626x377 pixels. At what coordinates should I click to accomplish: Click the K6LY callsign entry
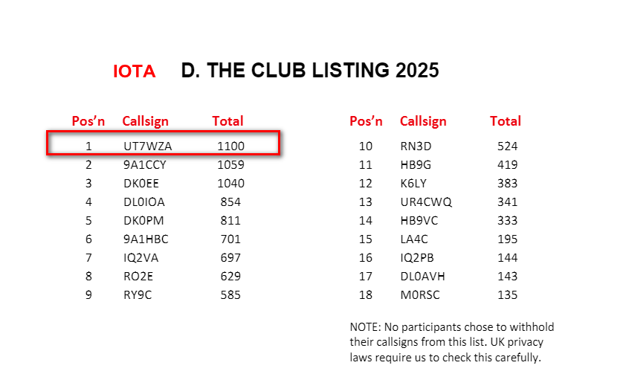click(x=413, y=184)
